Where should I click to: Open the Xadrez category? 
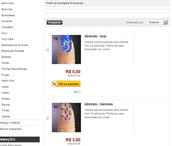6,116
